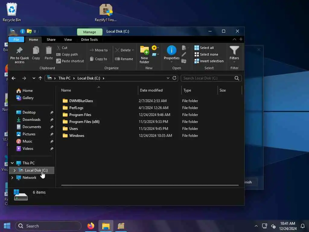Open the Filters funnel menu
Image resolution: width=309 pixels, height=232 pixels.
coord(234,54)
